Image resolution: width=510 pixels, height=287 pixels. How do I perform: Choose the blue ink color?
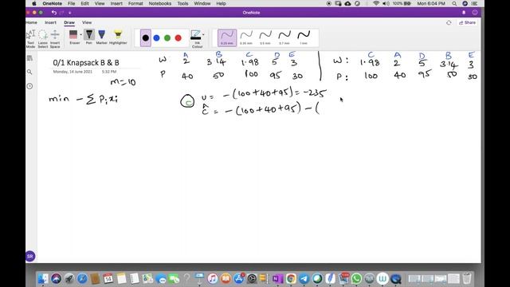[156, 38]
